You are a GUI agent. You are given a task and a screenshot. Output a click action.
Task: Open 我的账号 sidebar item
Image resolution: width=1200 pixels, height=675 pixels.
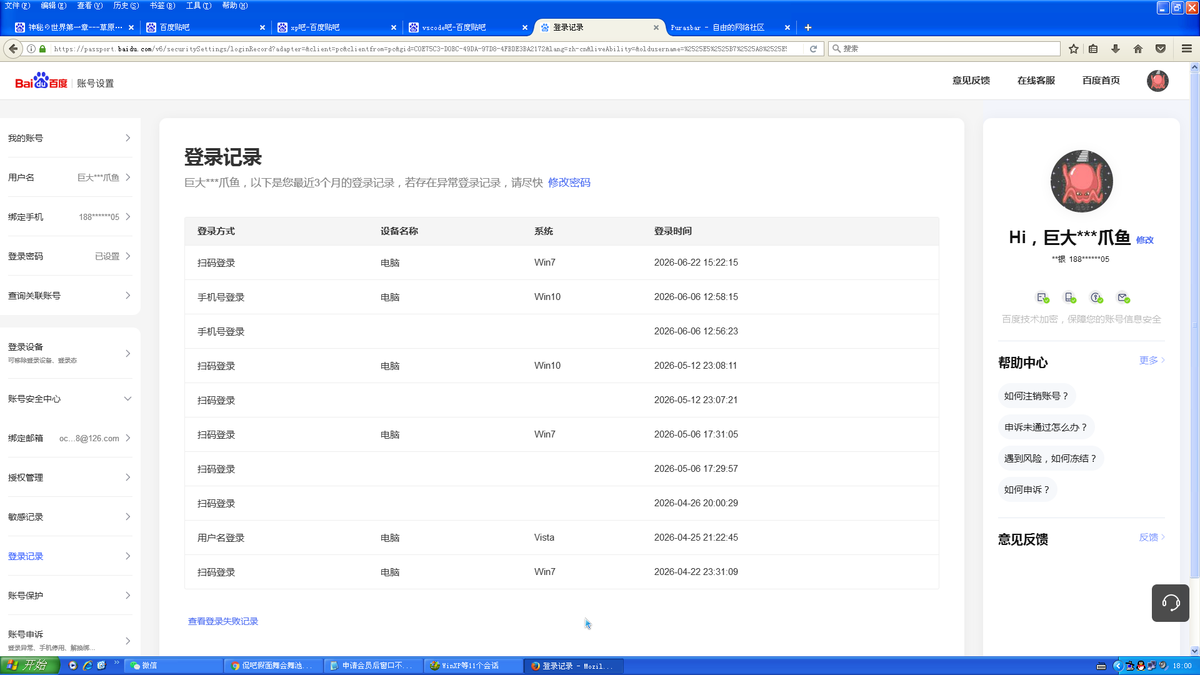tap(70, 138)
